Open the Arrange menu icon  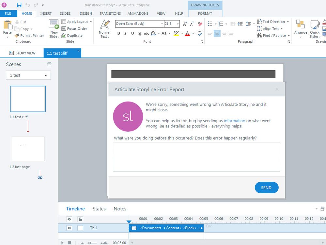(x=301, y=24)
